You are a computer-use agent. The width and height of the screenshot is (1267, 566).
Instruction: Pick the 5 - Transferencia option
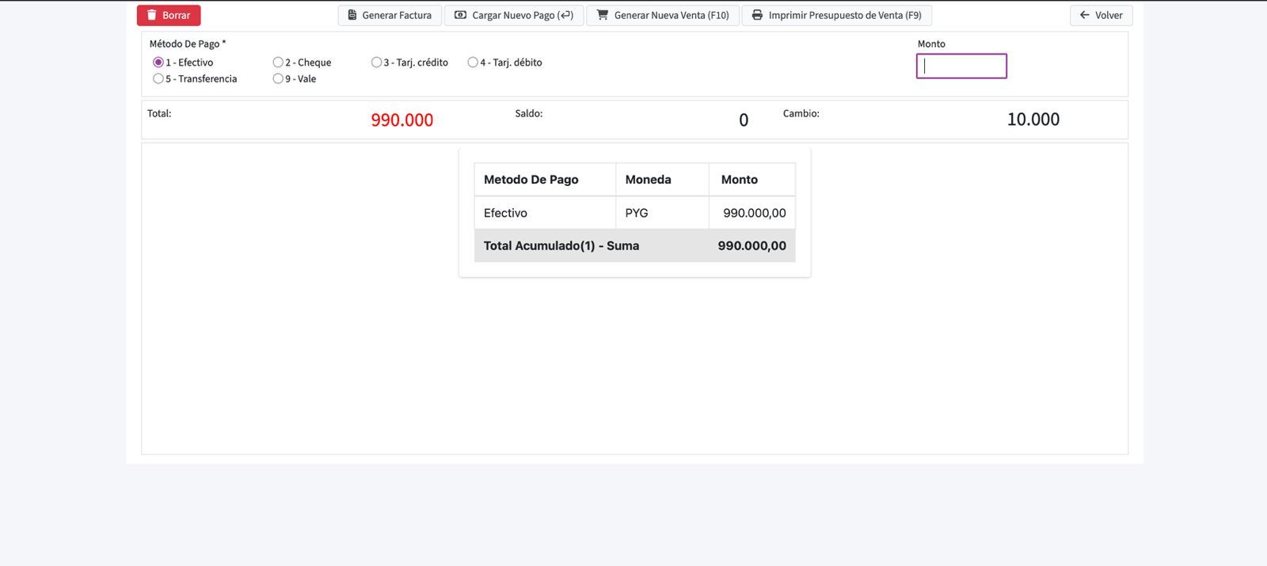coord(158,79)
